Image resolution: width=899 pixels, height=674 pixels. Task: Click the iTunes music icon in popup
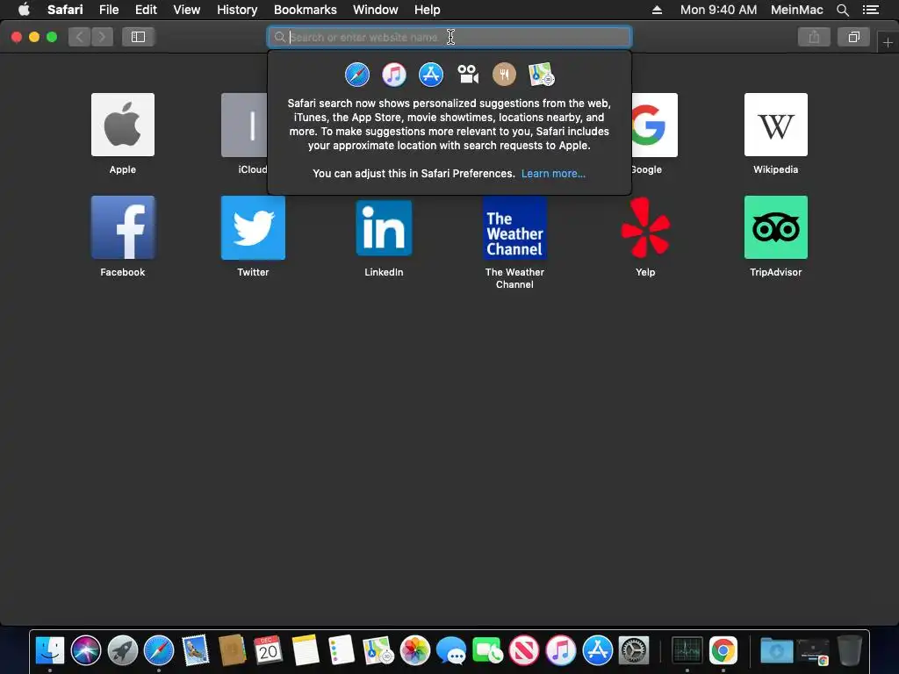click(394, 75)
